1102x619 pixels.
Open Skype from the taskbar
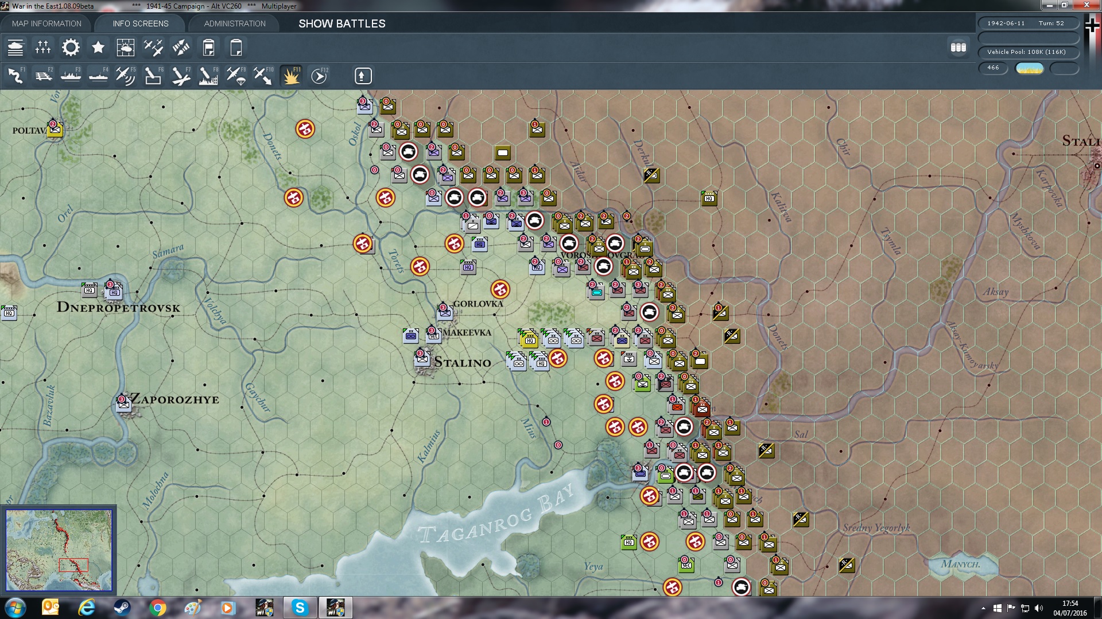pos(300,608)
